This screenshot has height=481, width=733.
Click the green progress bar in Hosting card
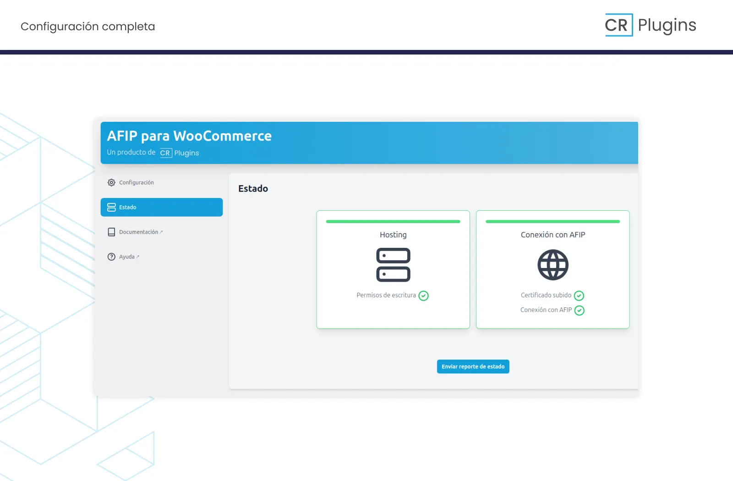coord(393,222)
